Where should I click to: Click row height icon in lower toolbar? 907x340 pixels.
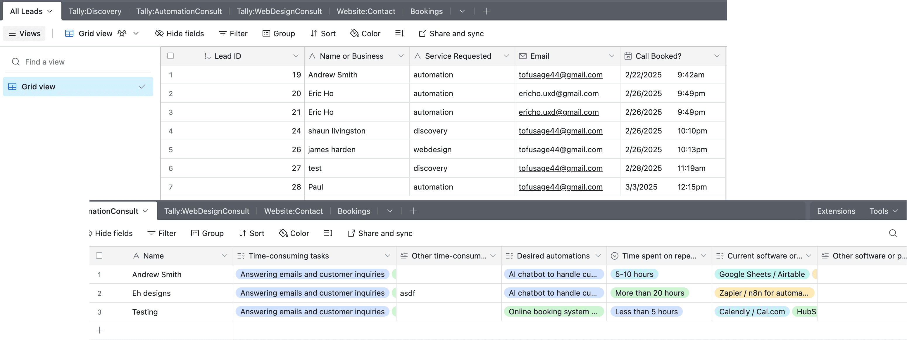[x=328, y=233]
